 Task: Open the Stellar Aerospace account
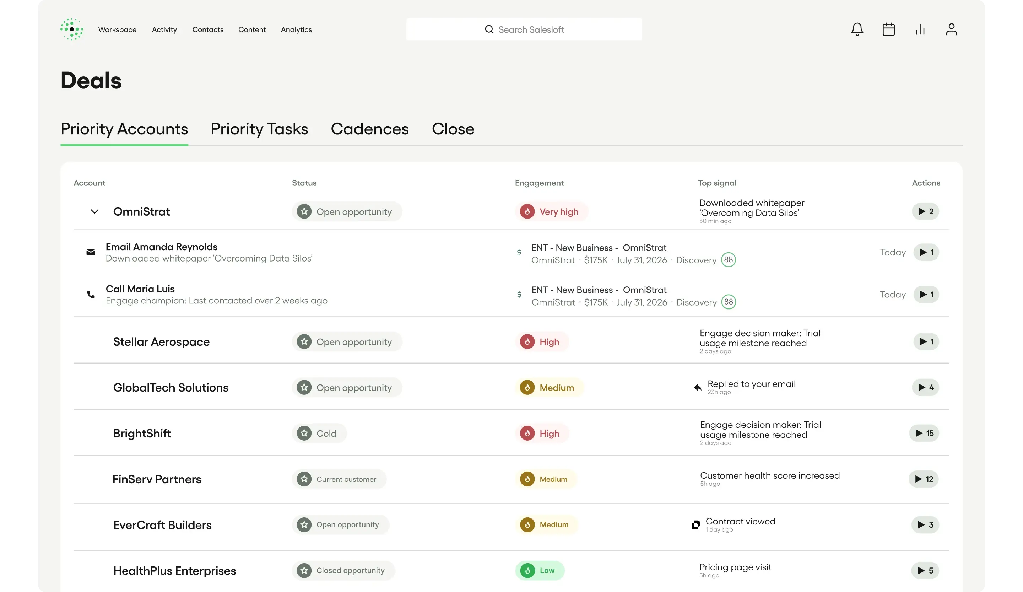point(161,342)
